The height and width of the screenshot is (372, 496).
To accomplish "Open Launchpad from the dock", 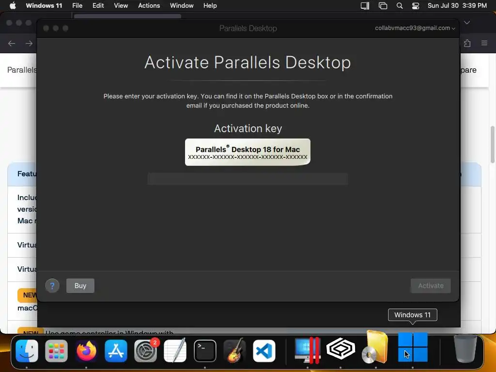I will [56, 351].
